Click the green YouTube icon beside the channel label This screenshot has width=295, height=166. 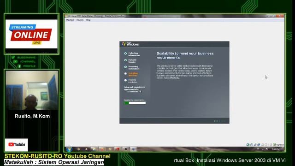[15, 61]
